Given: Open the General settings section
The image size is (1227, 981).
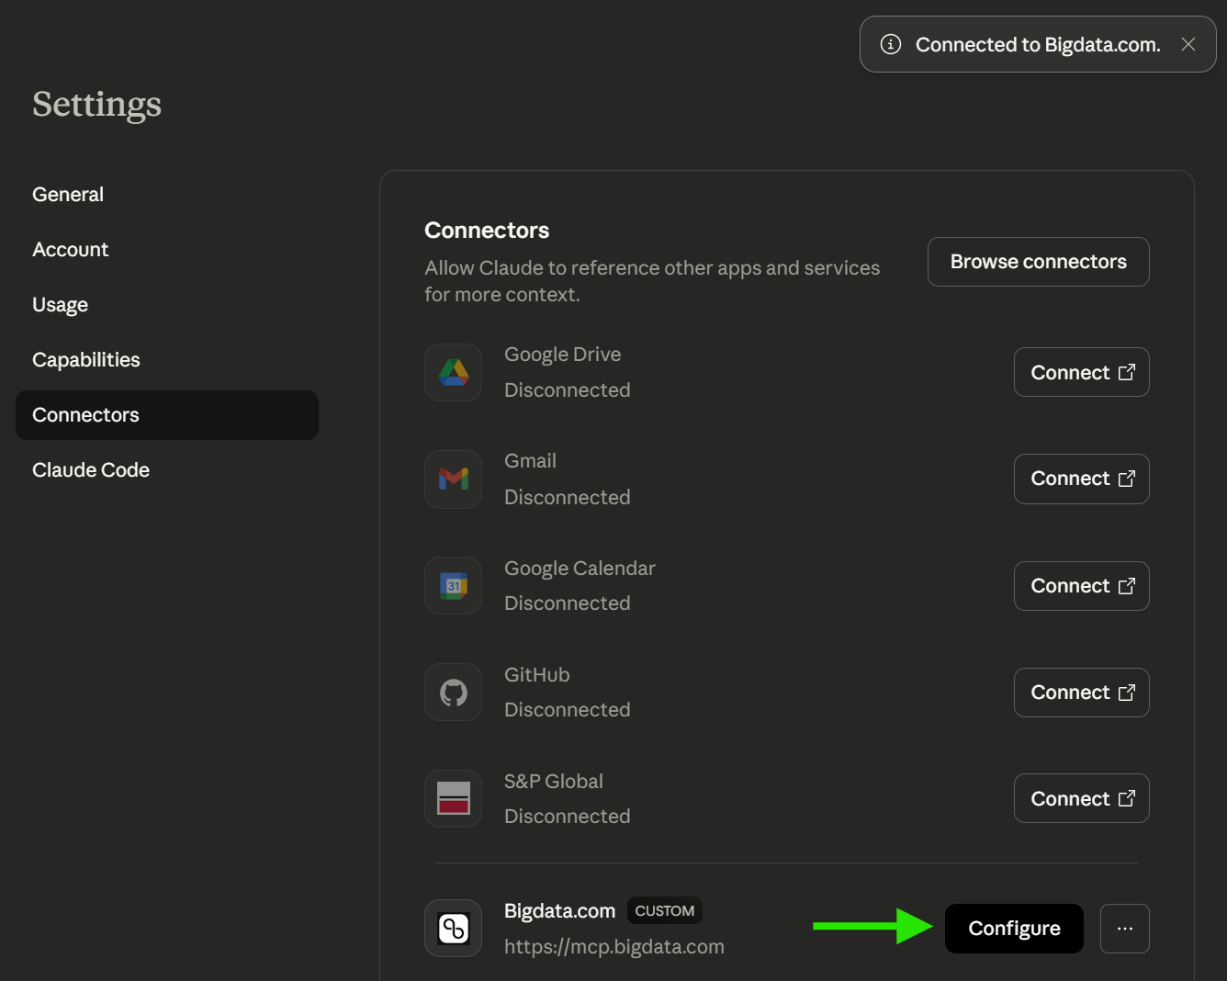Looking at the screenshot, I should (68, 195).
